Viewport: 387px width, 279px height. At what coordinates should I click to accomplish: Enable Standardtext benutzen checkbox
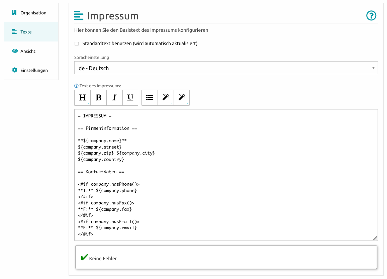77,44
